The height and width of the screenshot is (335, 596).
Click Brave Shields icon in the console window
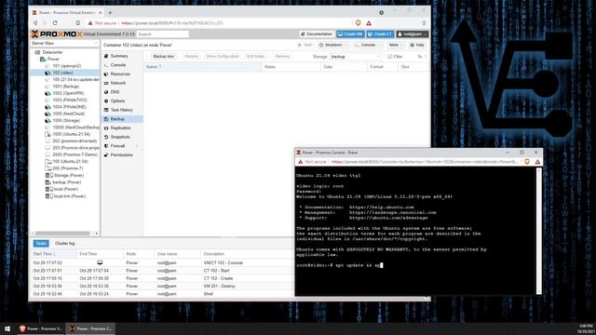coord(527,162)
